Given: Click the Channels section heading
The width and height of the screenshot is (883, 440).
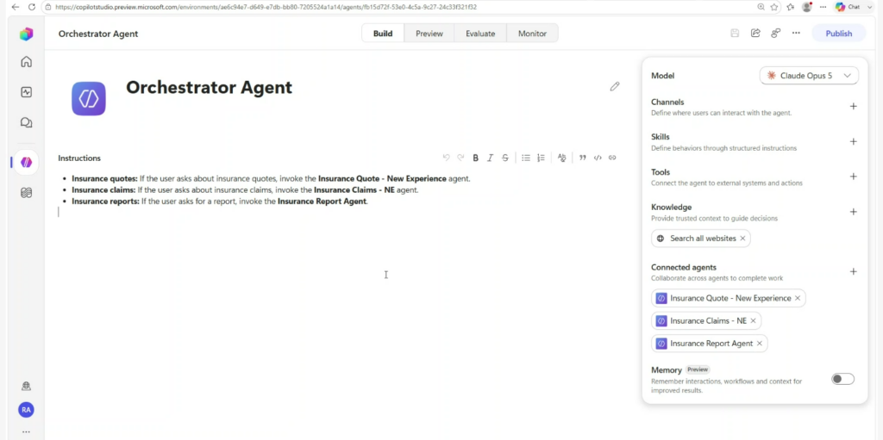Looking at the screenshot, I should click(x=667, y=102).
